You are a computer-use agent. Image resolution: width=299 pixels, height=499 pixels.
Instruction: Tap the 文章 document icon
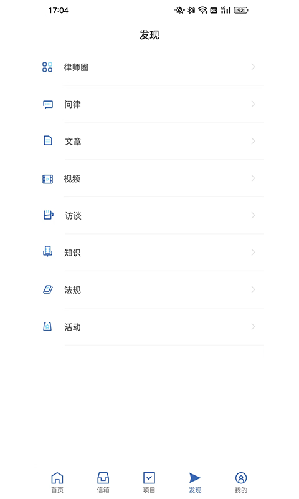click(x=48, y=140)
